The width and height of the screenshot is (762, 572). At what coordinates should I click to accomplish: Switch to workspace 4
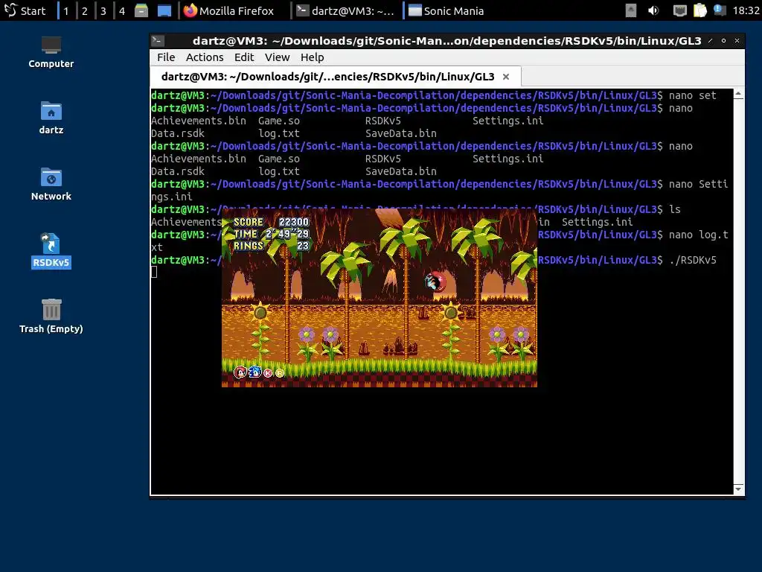click(x=121, y=10)
